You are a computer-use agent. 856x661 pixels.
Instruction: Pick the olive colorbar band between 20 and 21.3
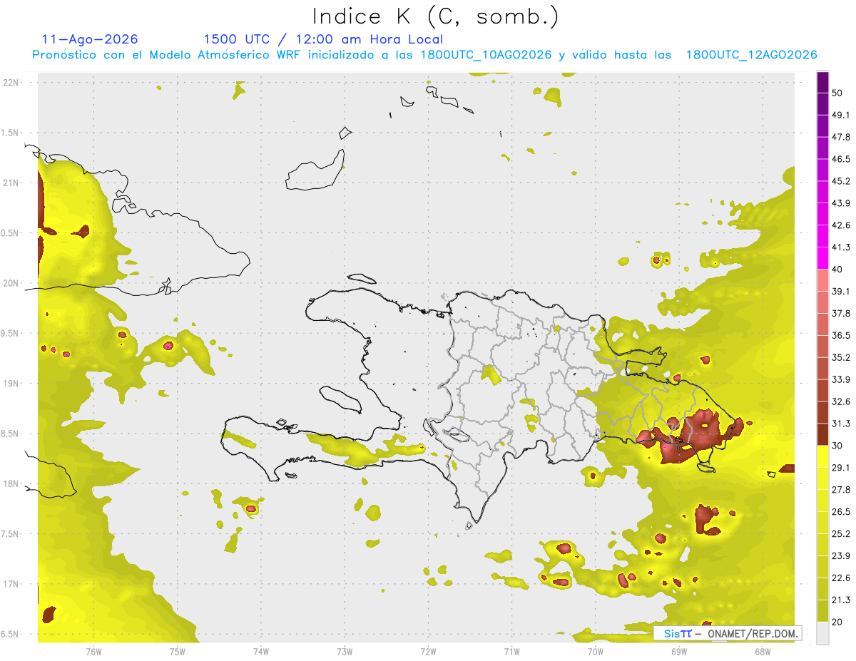(x=822, y=611)
